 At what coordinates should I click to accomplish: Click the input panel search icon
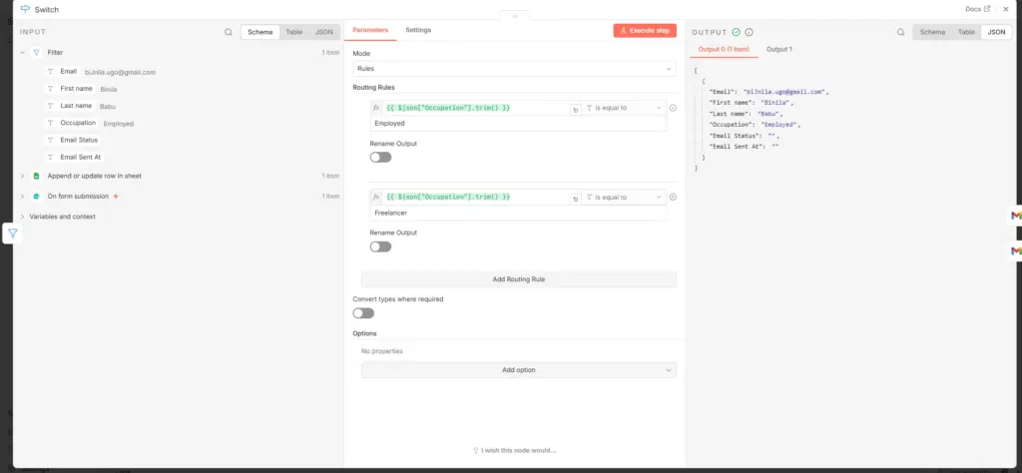(x=229, y=32)
